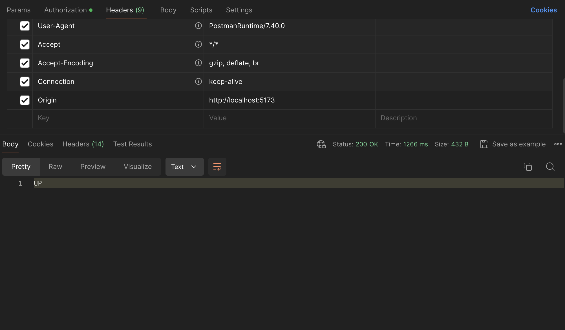The image size is (565, 330).
Task: Click the User-Agent header info icon
Action: point(198,26)
